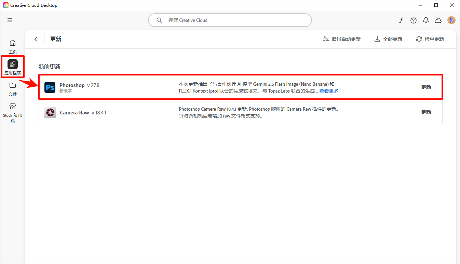Image resolution: width=460 pixels, height=264 pixels.
Task: Update Camera Raw with its 更新 button
Action: 426,112
